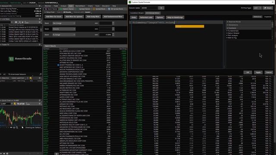Screen dimensions: 276x155
Task: Collapse the Account Info gadget
Action: pyautogui.click(x=1, y=6)
